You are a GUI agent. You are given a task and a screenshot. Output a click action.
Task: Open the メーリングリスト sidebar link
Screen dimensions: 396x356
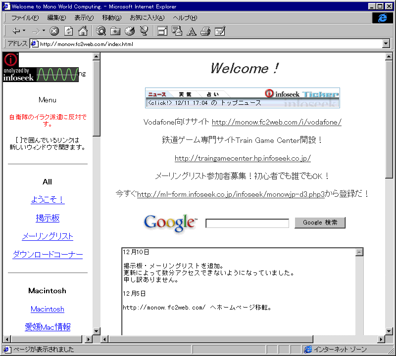[48, 236]
